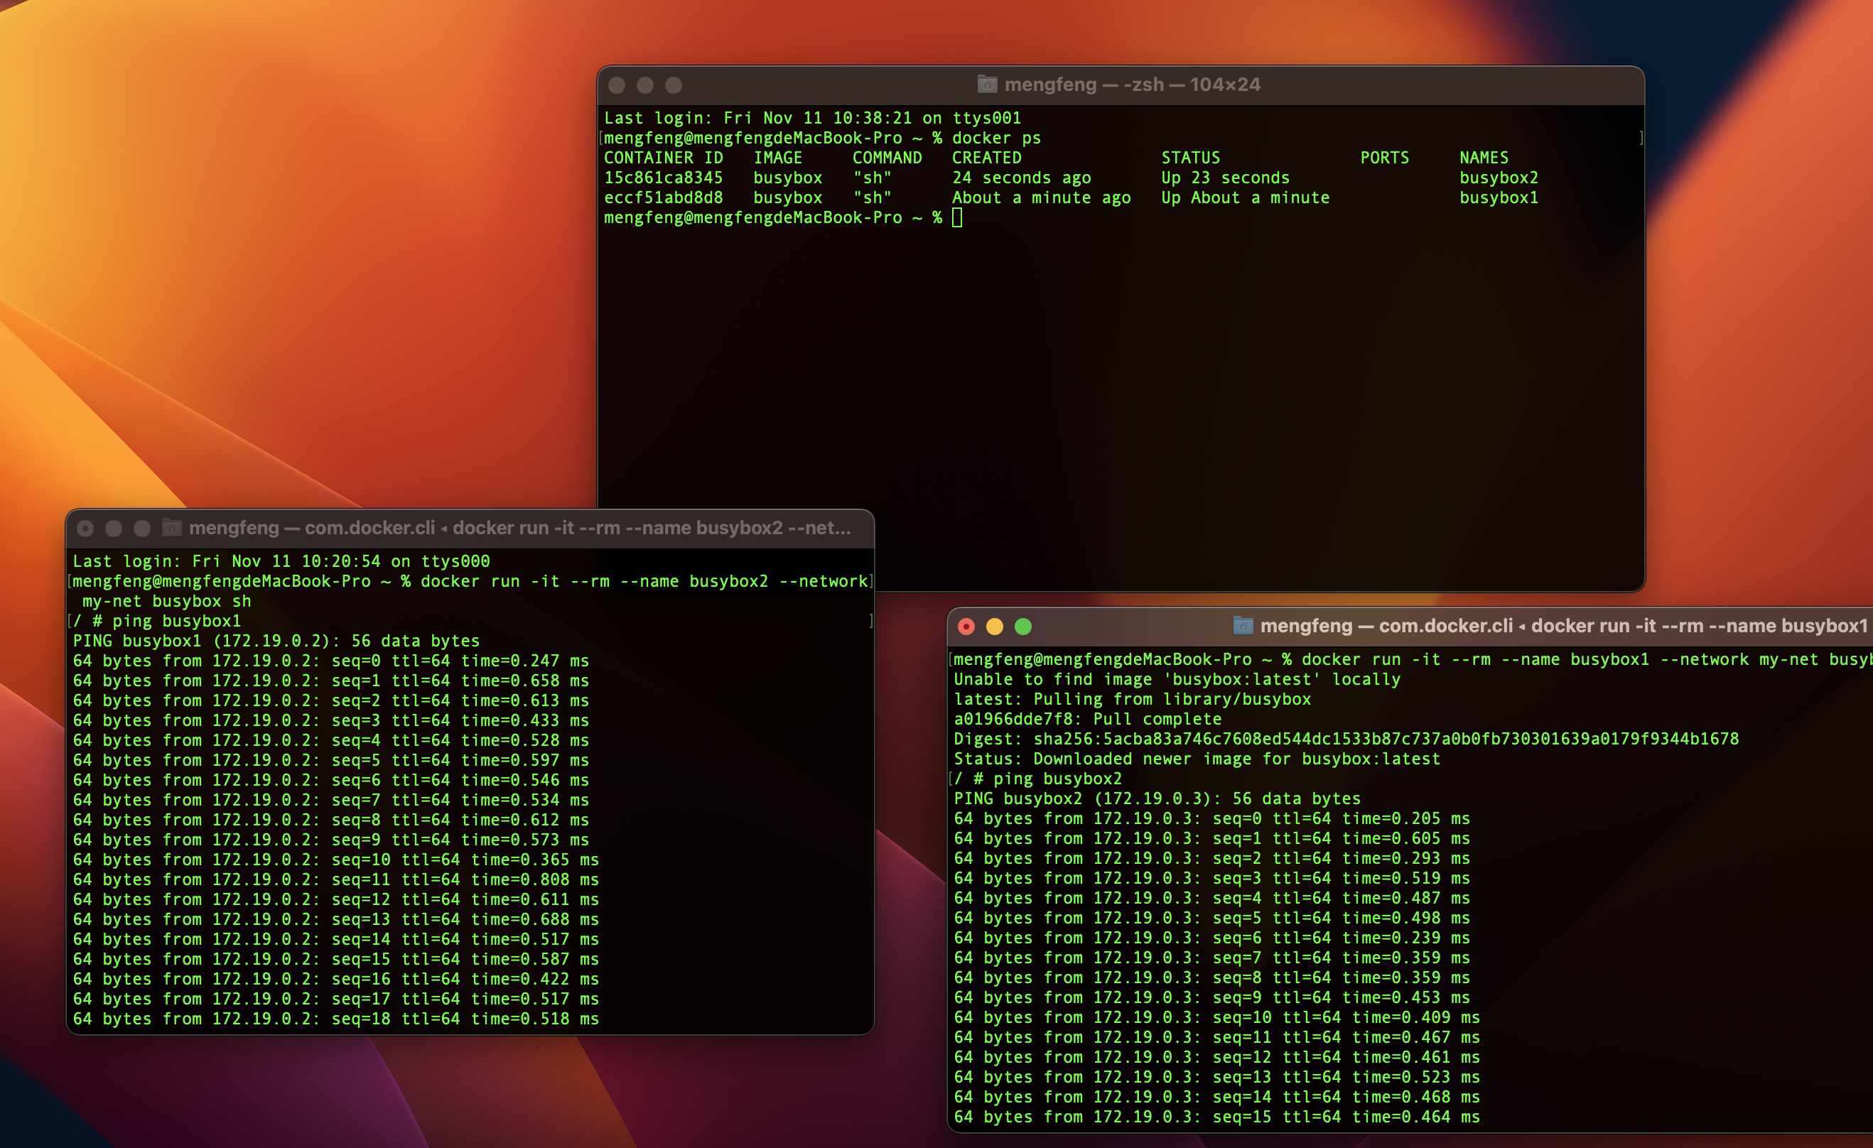
Task: Click the CREATED column header
Action: point(987,157)
